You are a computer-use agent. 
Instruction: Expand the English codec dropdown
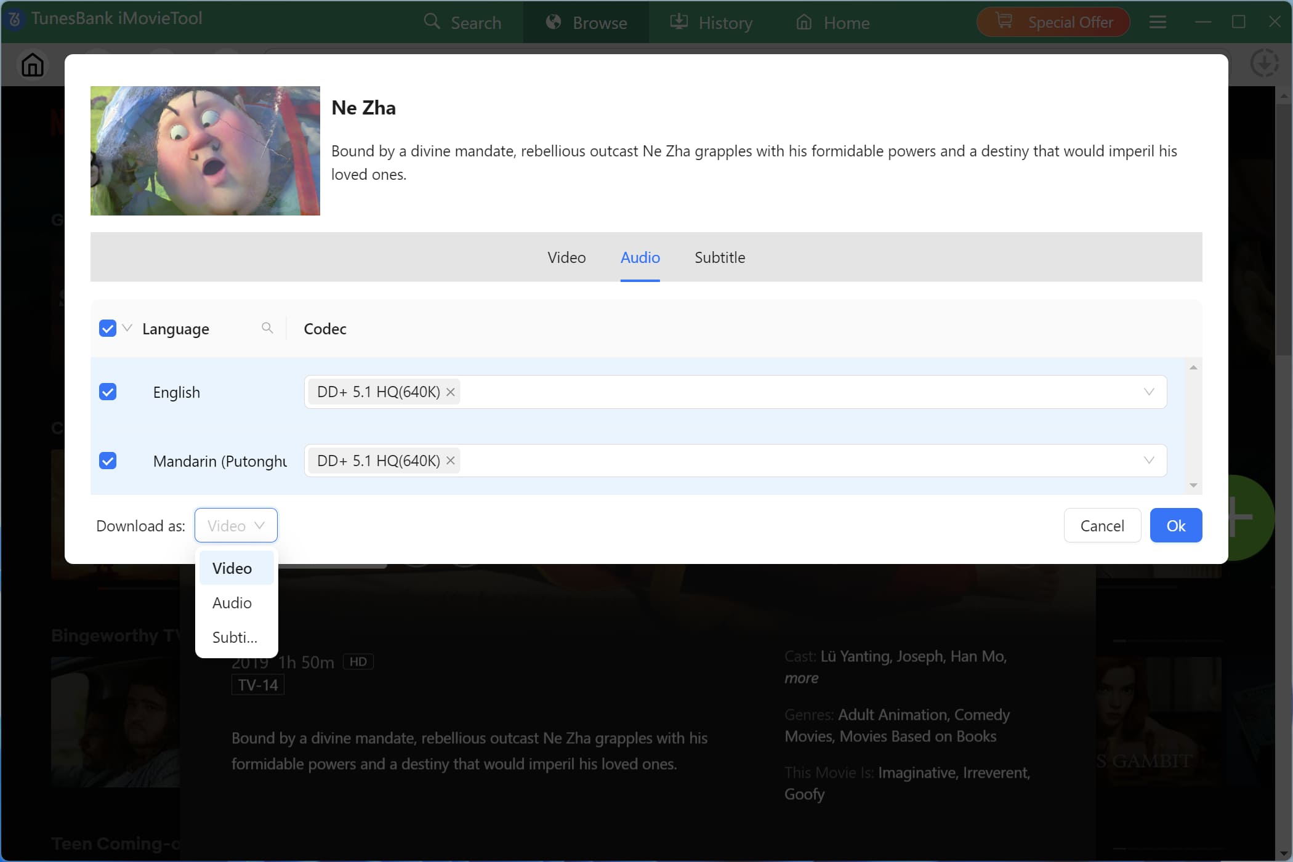click(1148, 392)
